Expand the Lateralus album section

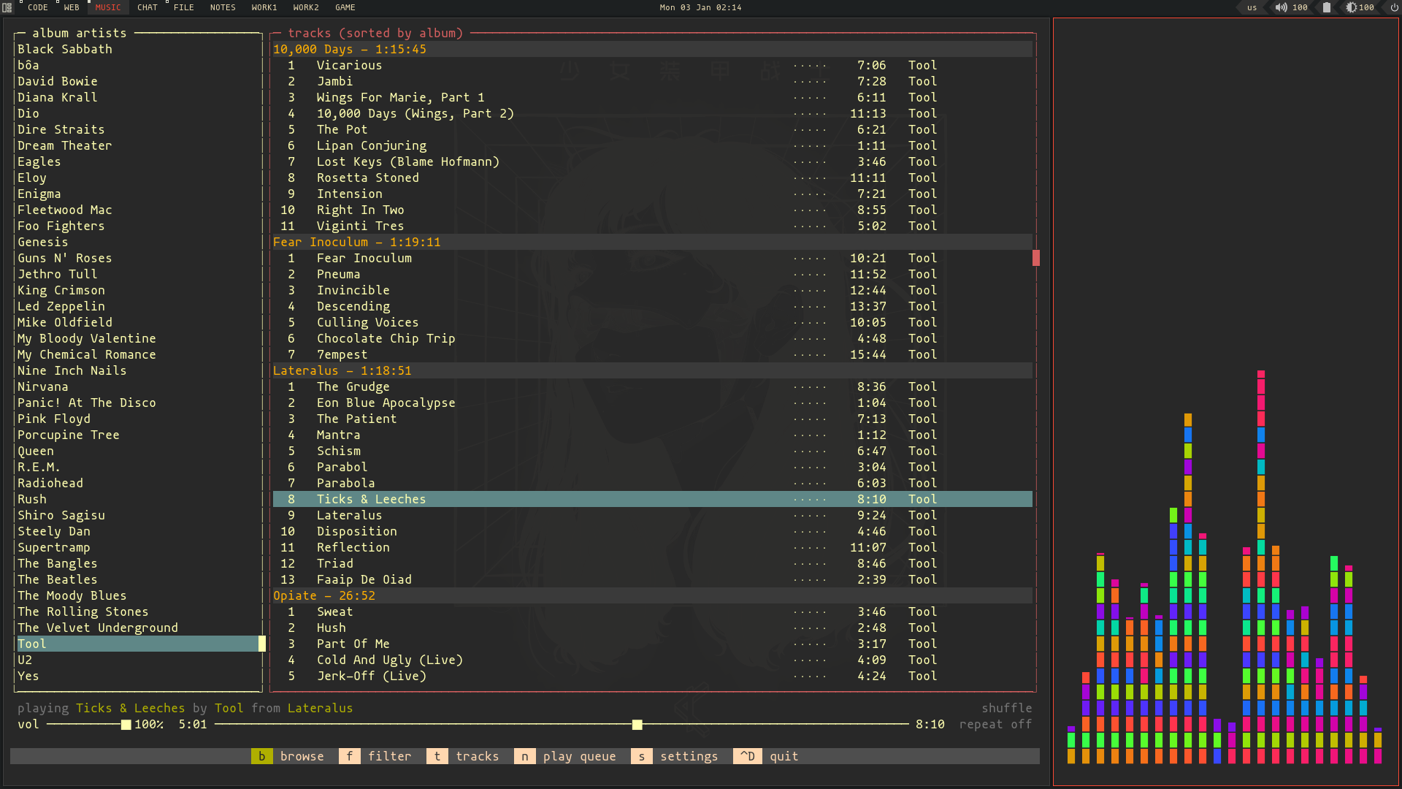[x=342, y=370]
